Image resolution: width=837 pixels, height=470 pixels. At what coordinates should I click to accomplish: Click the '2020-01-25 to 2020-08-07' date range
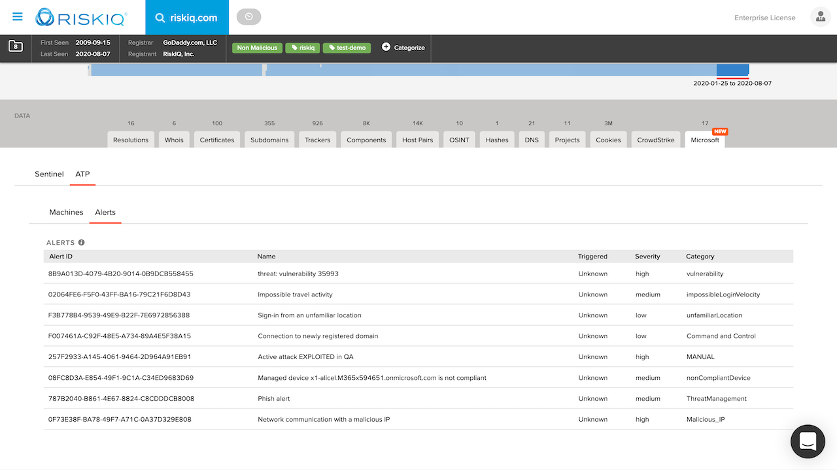[x=732, y=84]
